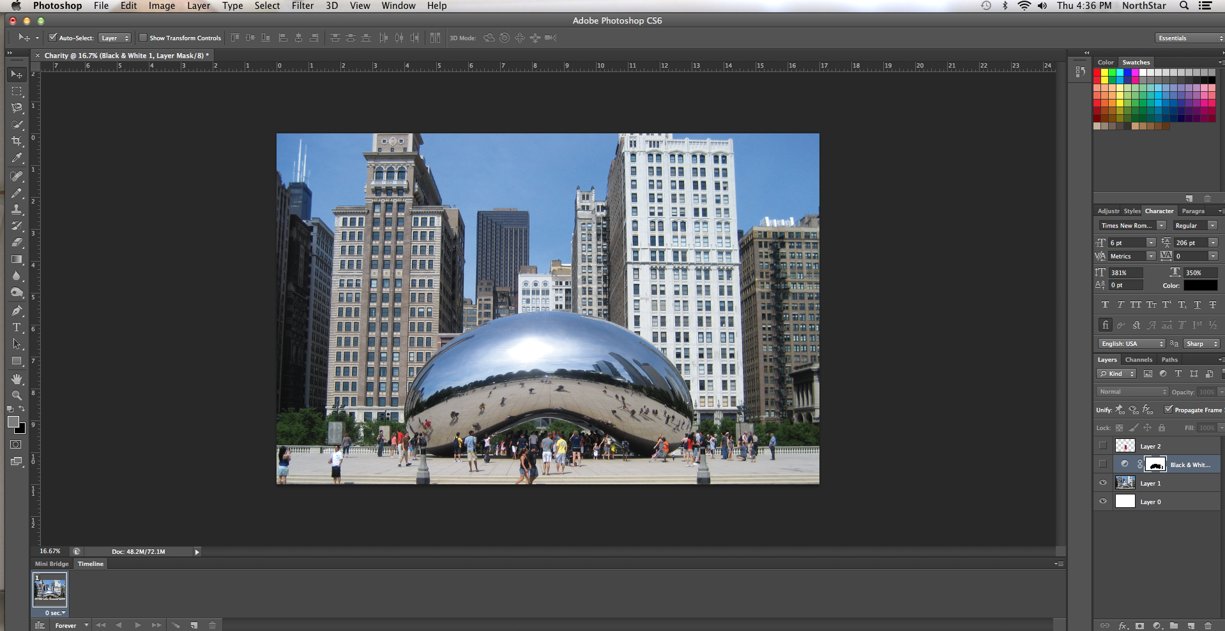Click the Auto-Align Layers icon in options bar

point(435,38)
